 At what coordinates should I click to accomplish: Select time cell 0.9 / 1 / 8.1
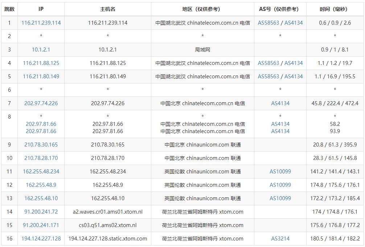[335, 50]
